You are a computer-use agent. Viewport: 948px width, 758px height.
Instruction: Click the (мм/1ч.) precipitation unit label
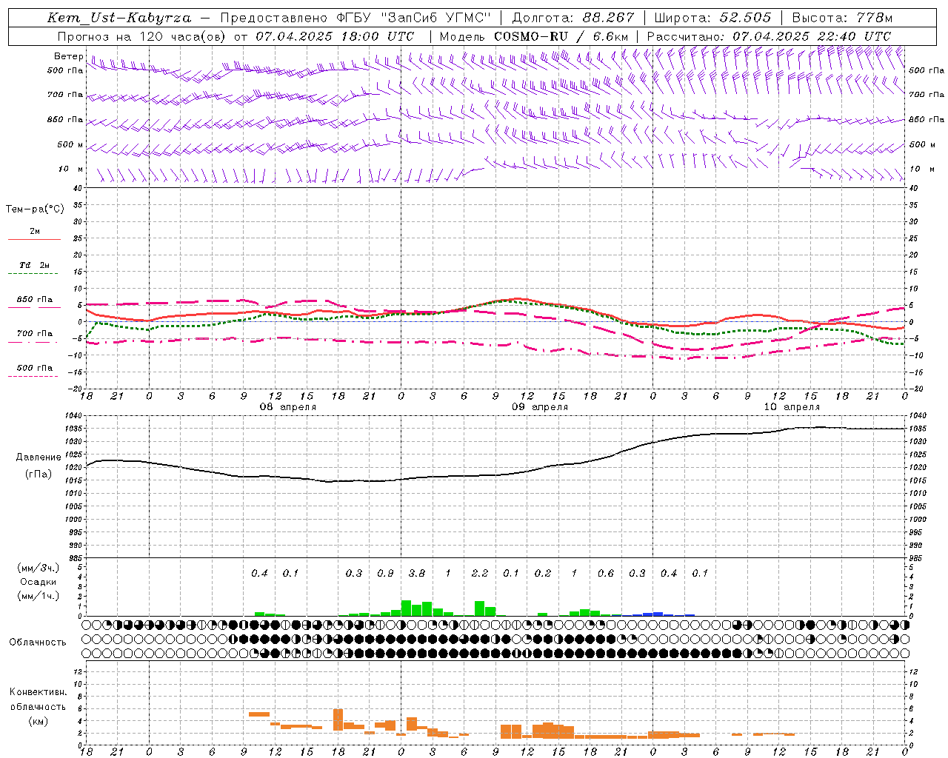[x=38, y=596]
